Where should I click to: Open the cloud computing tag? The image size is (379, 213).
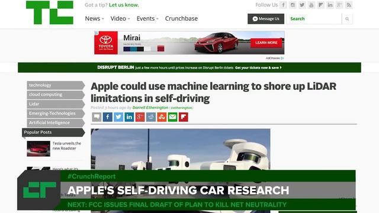[56, 95]
